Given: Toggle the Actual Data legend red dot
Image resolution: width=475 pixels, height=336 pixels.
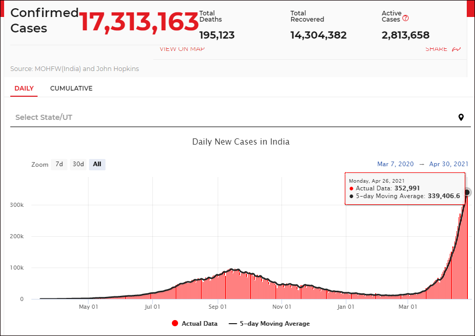Looking at the screenshot, I should coord(175,323).
